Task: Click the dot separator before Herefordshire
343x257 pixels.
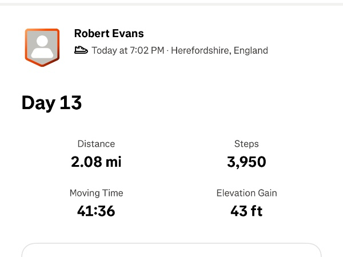Action: (167, 50)
